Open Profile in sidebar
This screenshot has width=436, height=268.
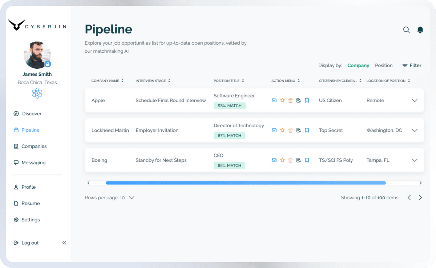[25, 187]
